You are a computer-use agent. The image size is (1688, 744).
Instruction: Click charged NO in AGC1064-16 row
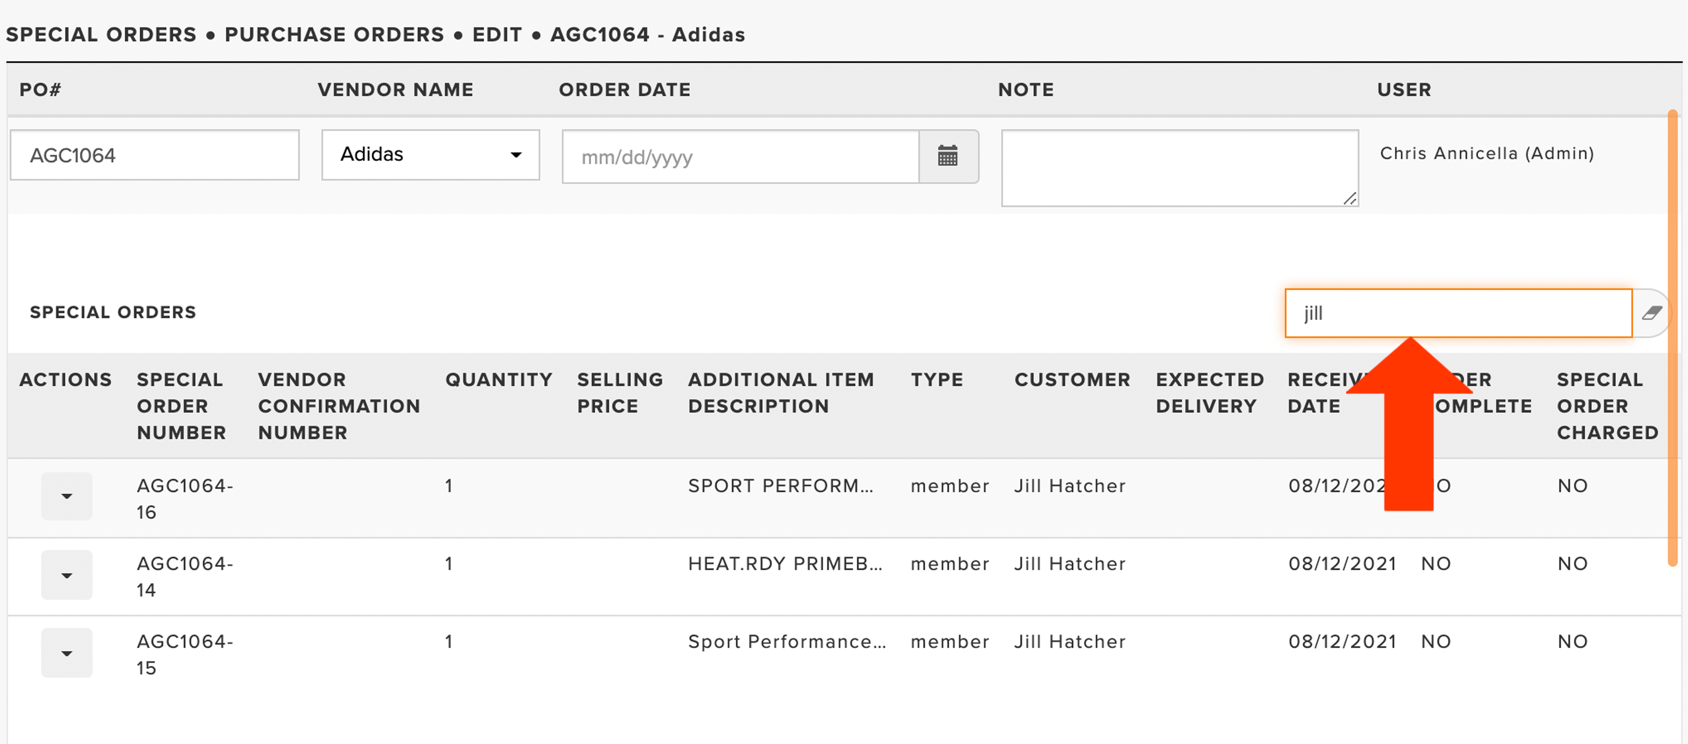[x=1573, y=486]
